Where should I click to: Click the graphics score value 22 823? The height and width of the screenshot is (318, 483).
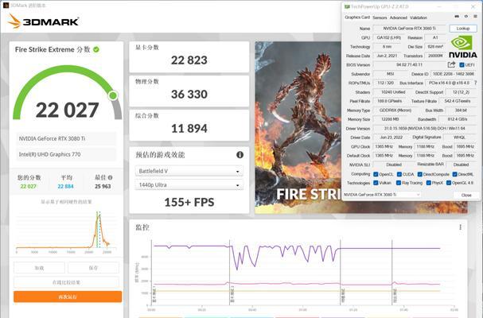[189, 60]
